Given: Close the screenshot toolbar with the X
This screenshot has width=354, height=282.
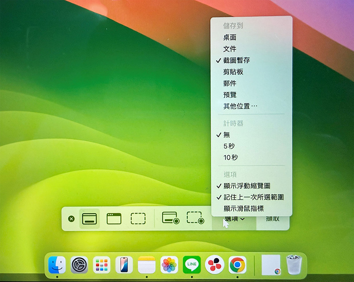Looking at the screenshot, I should click(72, 219).
